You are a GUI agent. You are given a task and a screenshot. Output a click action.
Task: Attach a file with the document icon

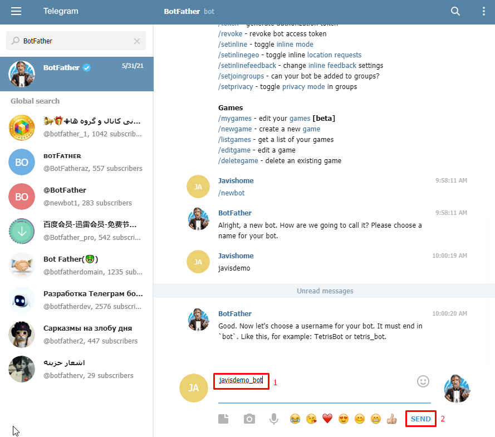(223, 419)
